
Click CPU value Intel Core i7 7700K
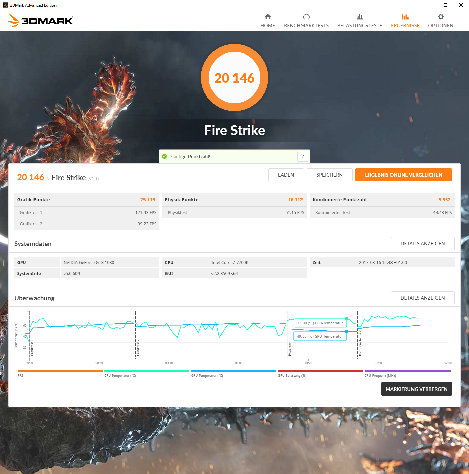point(230,263)
